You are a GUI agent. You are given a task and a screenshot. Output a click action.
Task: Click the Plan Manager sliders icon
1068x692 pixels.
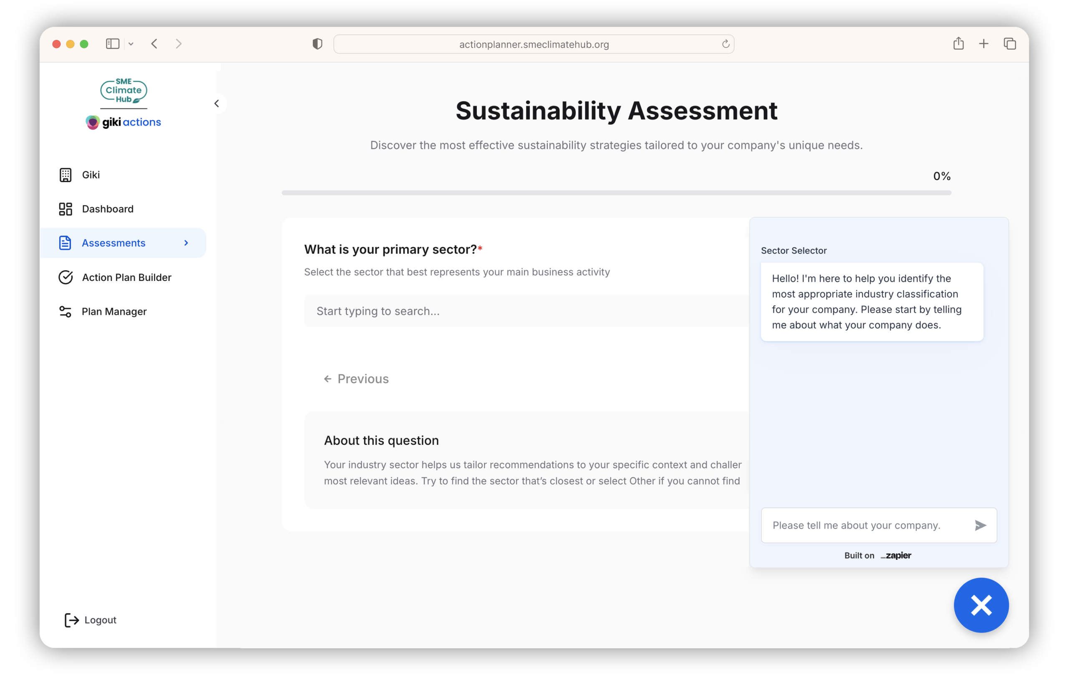pyautogui.click(x=65, y=311)
